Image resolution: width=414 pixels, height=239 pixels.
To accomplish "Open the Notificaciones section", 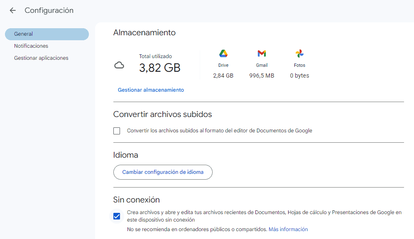I will click(x=31, y=46).
